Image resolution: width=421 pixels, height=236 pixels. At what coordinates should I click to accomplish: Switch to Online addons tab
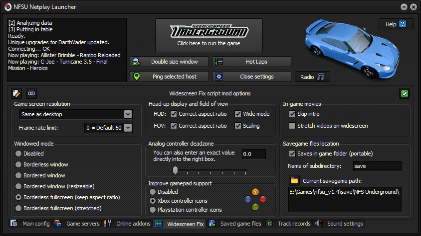[127, 224]
